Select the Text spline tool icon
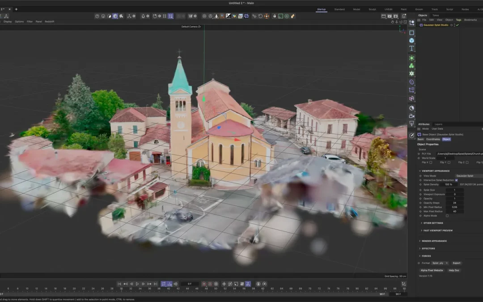 click(411, 48)
